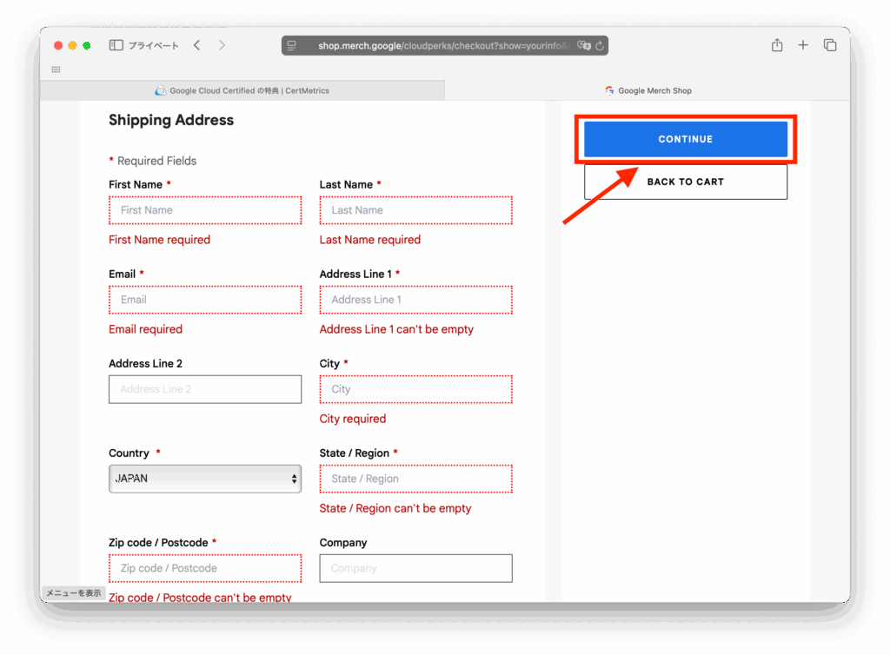This screenshot has height=655, width=890.
Task: Click the プライベート private label
Action: [153, 45]
